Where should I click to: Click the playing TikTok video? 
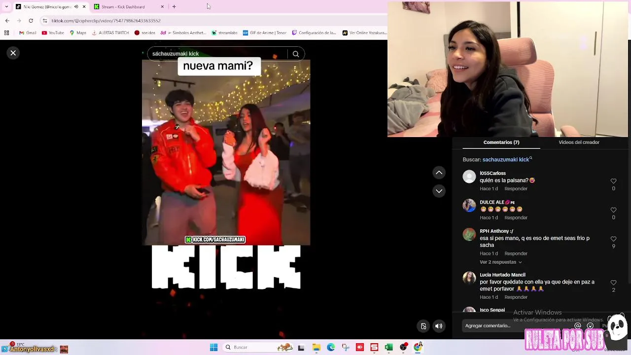(x=226, y=153)
